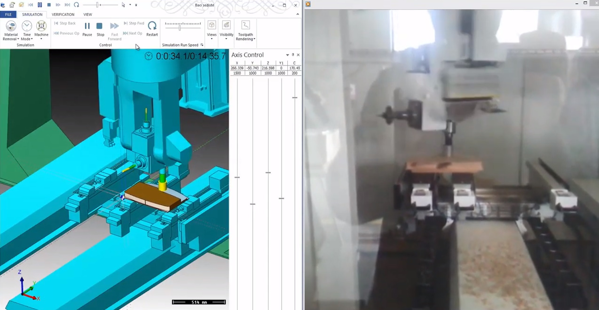
Task: Open the View ribbon tab
Action: [87, 15]
